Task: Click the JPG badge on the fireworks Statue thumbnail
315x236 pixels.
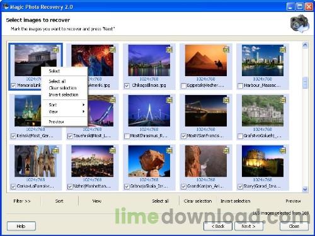Action: coord(112,50)
